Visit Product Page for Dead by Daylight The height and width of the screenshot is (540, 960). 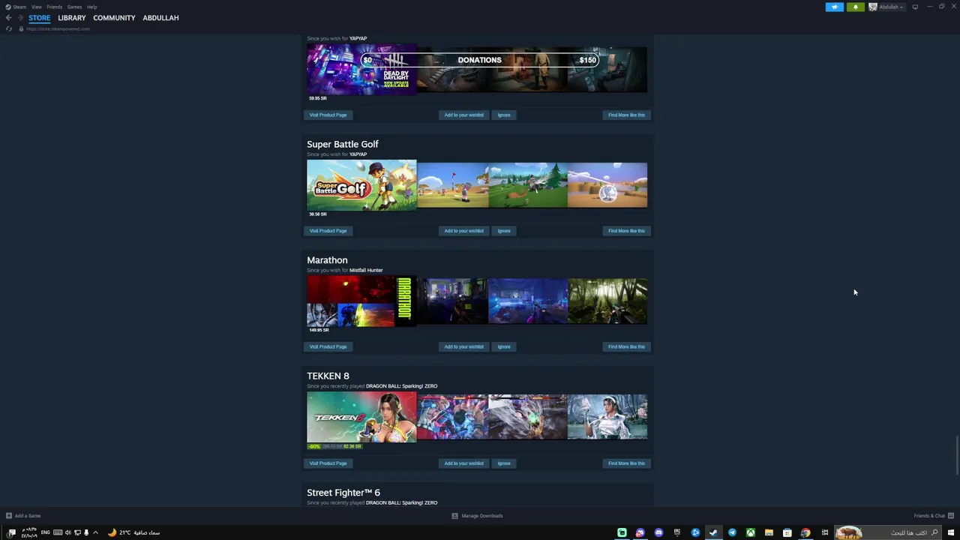pos(328,115)
